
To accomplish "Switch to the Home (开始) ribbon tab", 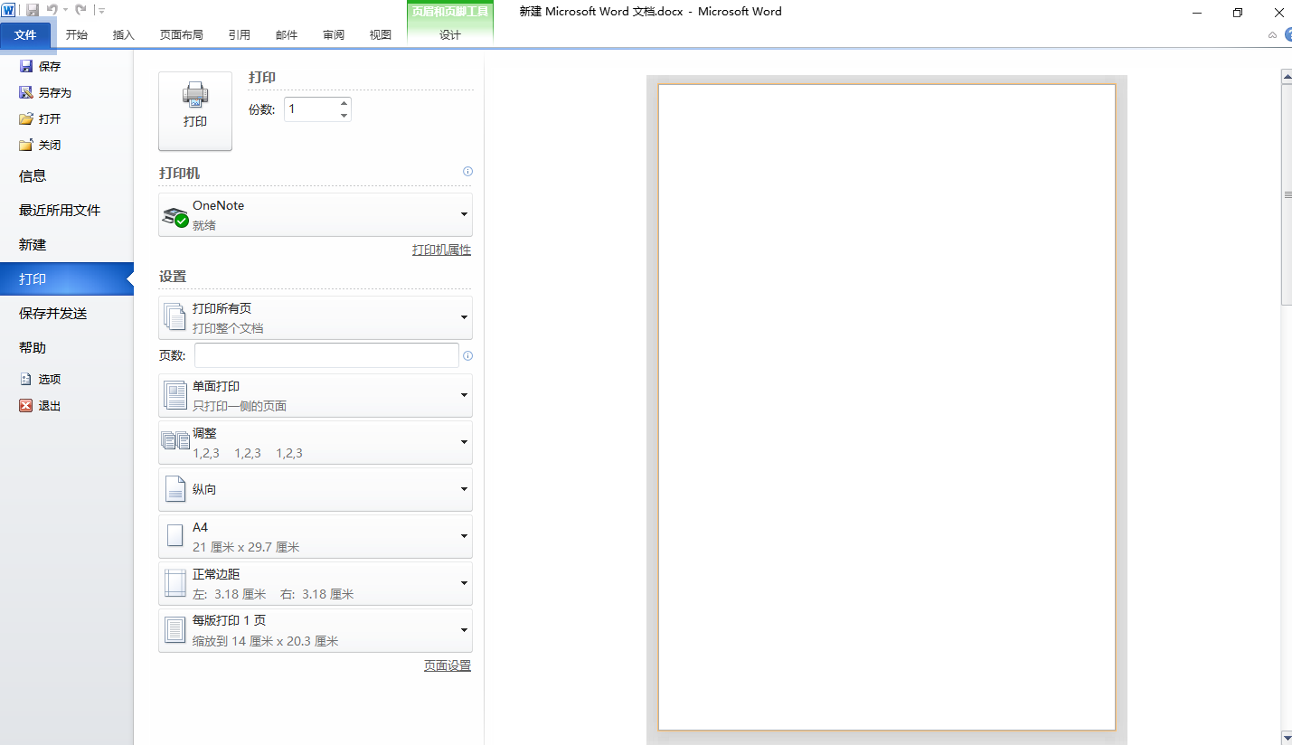I will click(77, 34).
